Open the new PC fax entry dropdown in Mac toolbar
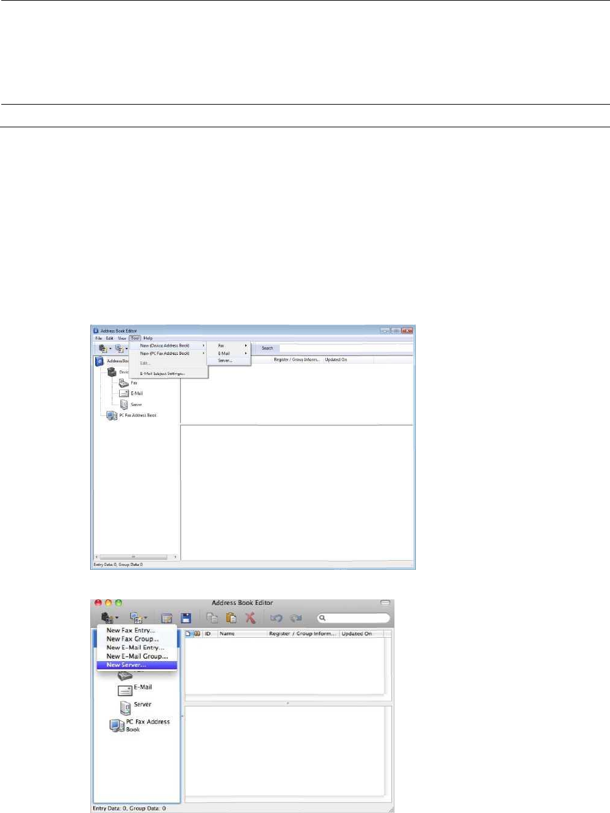610x813 pixels. tap(138, 618)
